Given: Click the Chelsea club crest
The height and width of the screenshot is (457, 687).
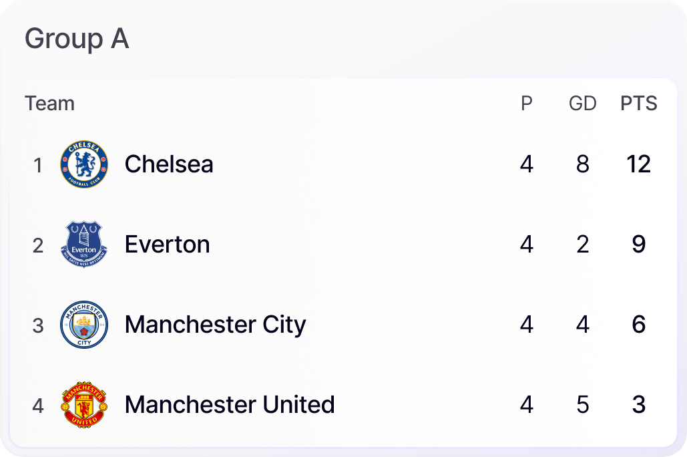Looking at the screenshot, I should [83, 164].
